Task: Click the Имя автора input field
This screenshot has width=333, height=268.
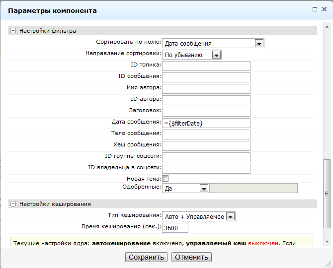Action: click(x=206, y=89)
